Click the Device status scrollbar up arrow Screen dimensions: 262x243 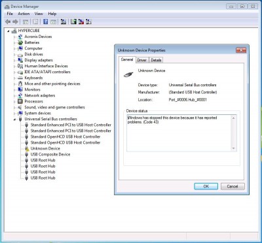233,118
